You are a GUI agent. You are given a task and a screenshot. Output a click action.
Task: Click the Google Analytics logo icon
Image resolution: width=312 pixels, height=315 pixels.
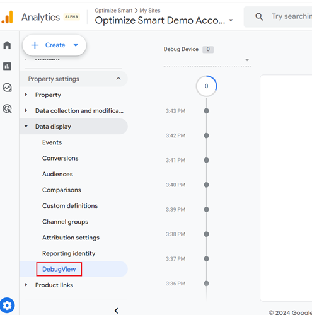pos(7,17)
